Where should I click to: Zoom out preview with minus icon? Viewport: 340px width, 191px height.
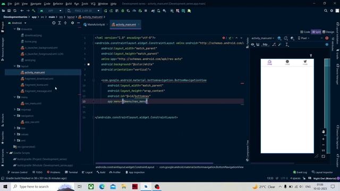[324, 145]
